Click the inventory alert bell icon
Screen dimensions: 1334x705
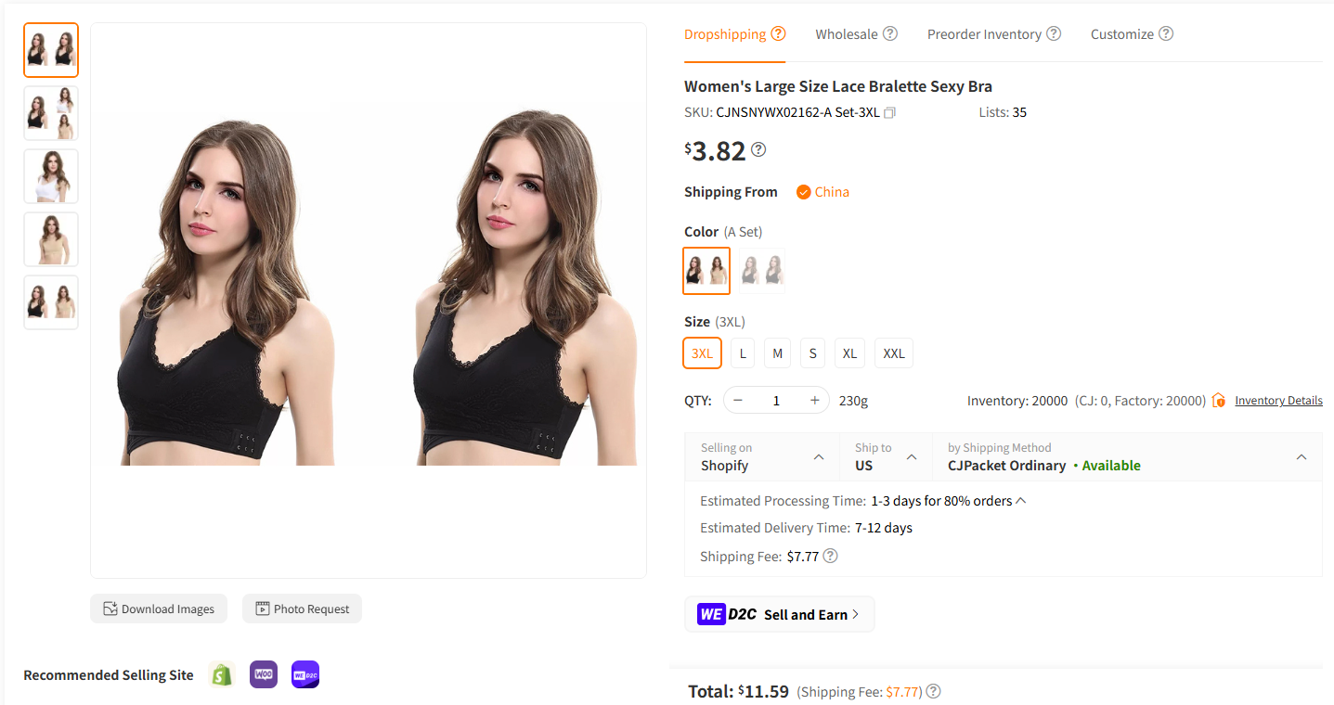1218,400
